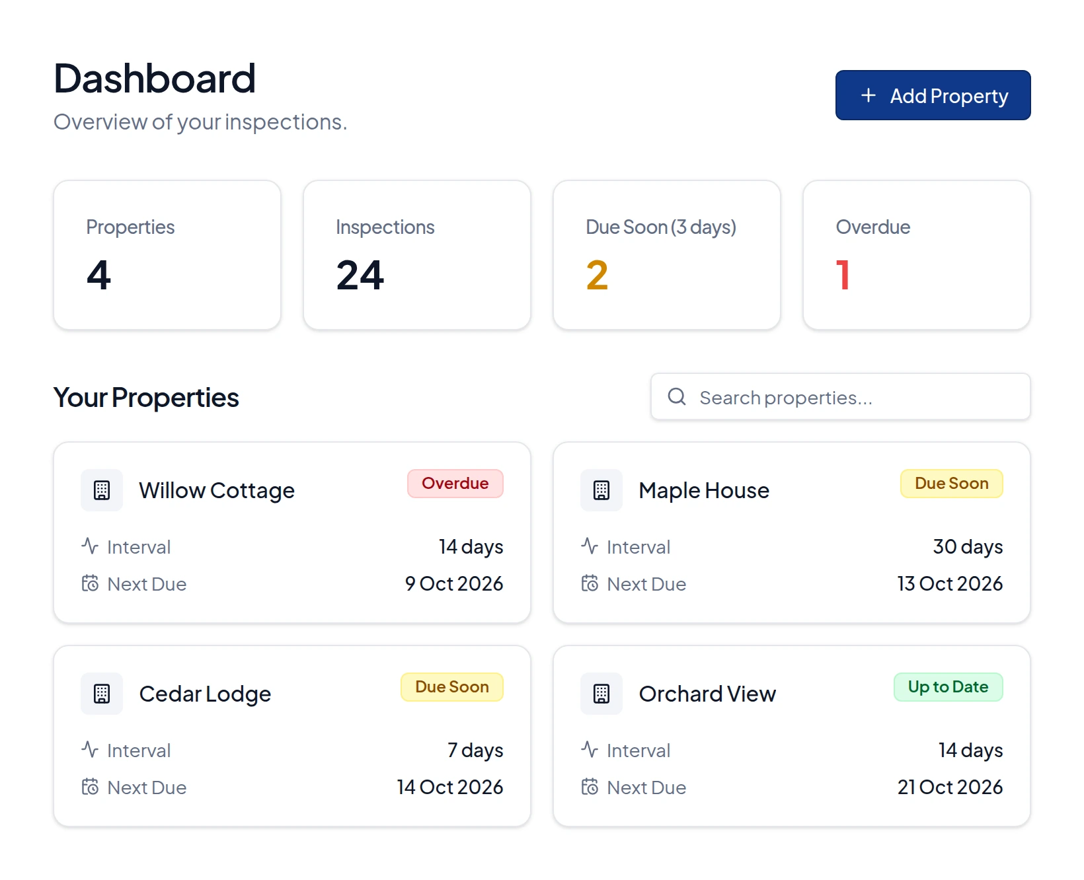Screen dimensions: 1084x880
Task: Click the Overdue badge on Willow Cottage
Action: click(455, 484)
